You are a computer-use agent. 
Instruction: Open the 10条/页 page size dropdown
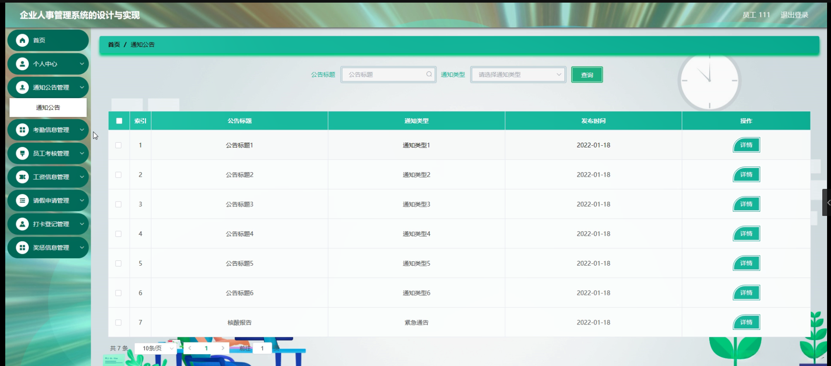[x=156, y=348]
